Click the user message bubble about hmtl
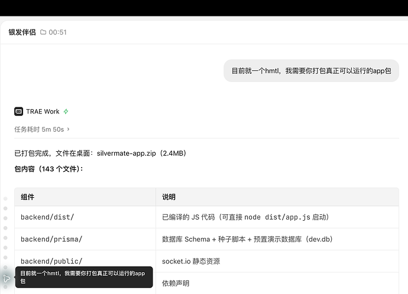Viewport: 408px width, 294px height. tap(311, 71)
